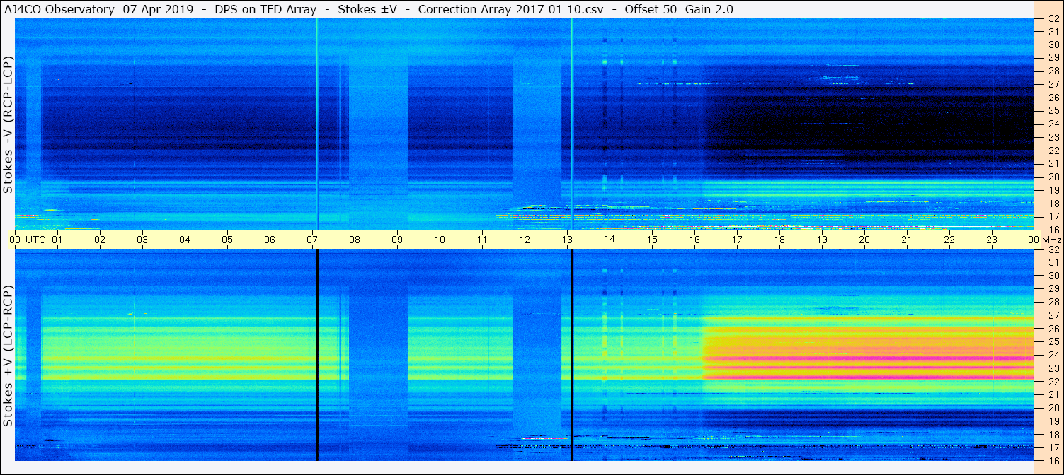The image size is (1064, 475).
Task: Select the 11 hour marker
Action: 482,240
